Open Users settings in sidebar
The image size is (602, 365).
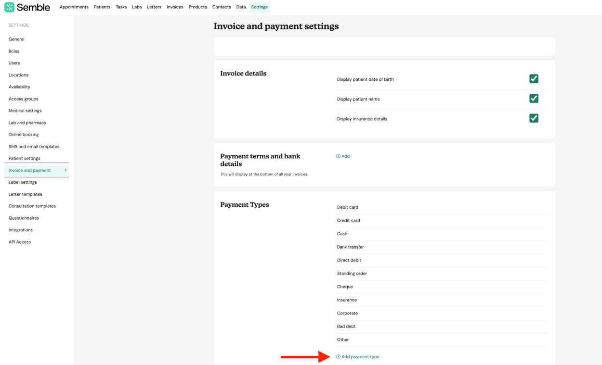tap(14, 63)
